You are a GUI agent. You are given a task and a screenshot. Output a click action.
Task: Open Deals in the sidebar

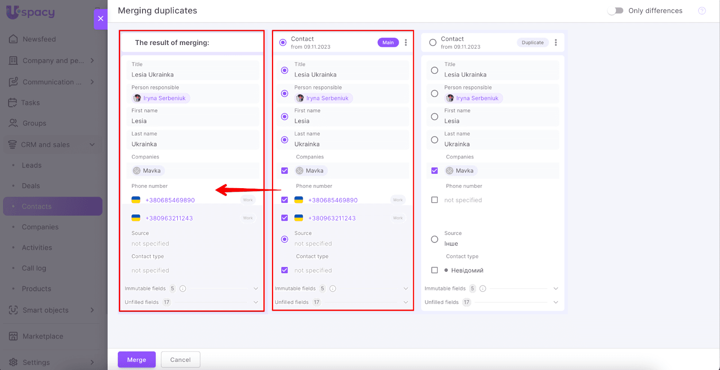(31, 186)
